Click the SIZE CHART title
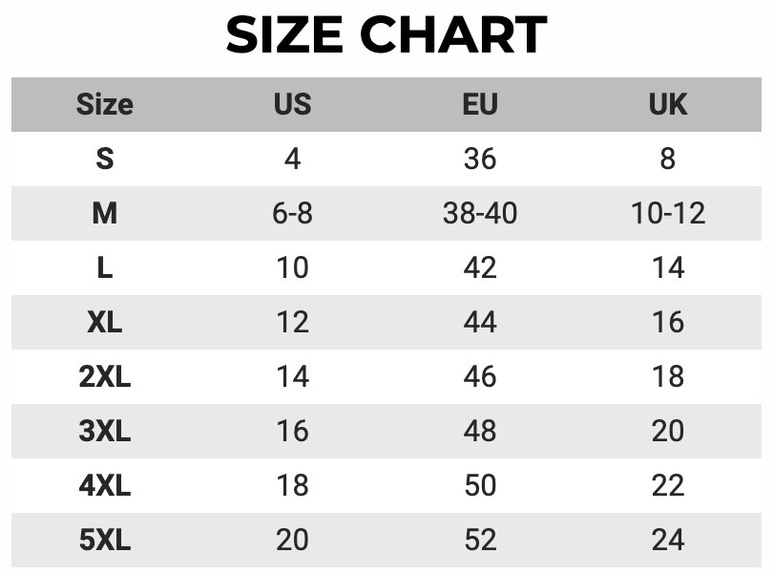The height and width of the screenshot is (574, 773). [386, 36]
